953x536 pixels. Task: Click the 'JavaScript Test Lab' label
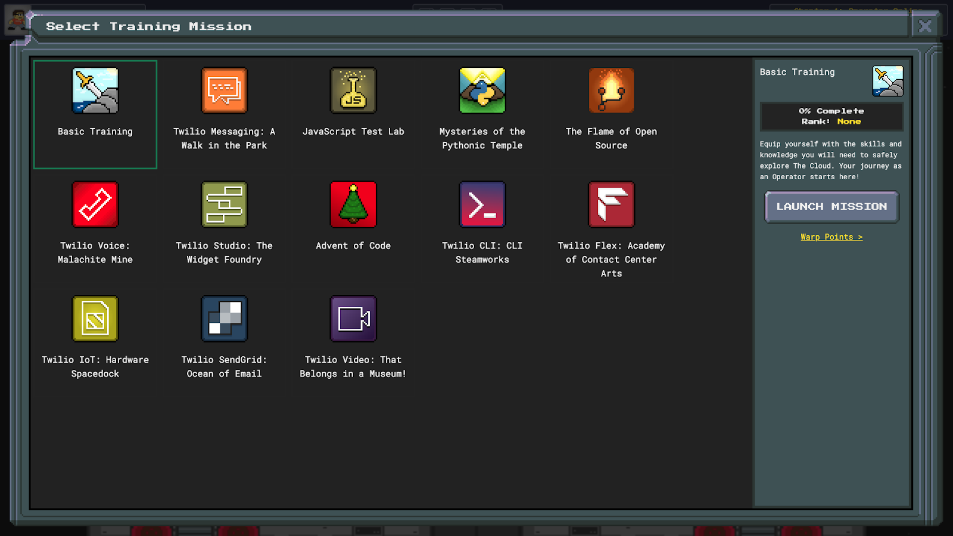click(x=353, y=132)
